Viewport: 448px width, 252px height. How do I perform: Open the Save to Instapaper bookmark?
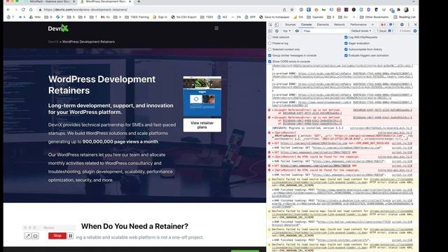coord(274,17)
